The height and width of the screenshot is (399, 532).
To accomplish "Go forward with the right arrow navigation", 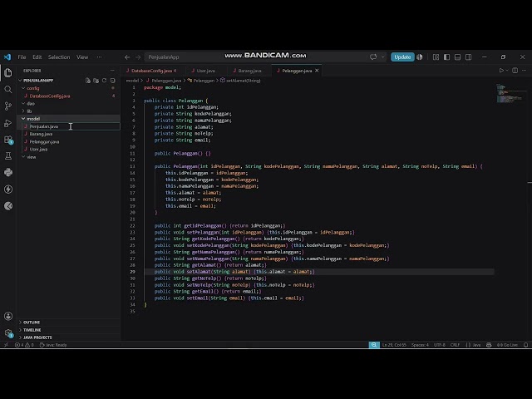I will pyautogui.click(x=138, y=57).
